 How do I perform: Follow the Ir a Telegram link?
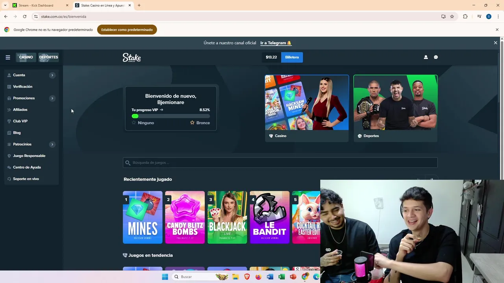click(276, 43)
